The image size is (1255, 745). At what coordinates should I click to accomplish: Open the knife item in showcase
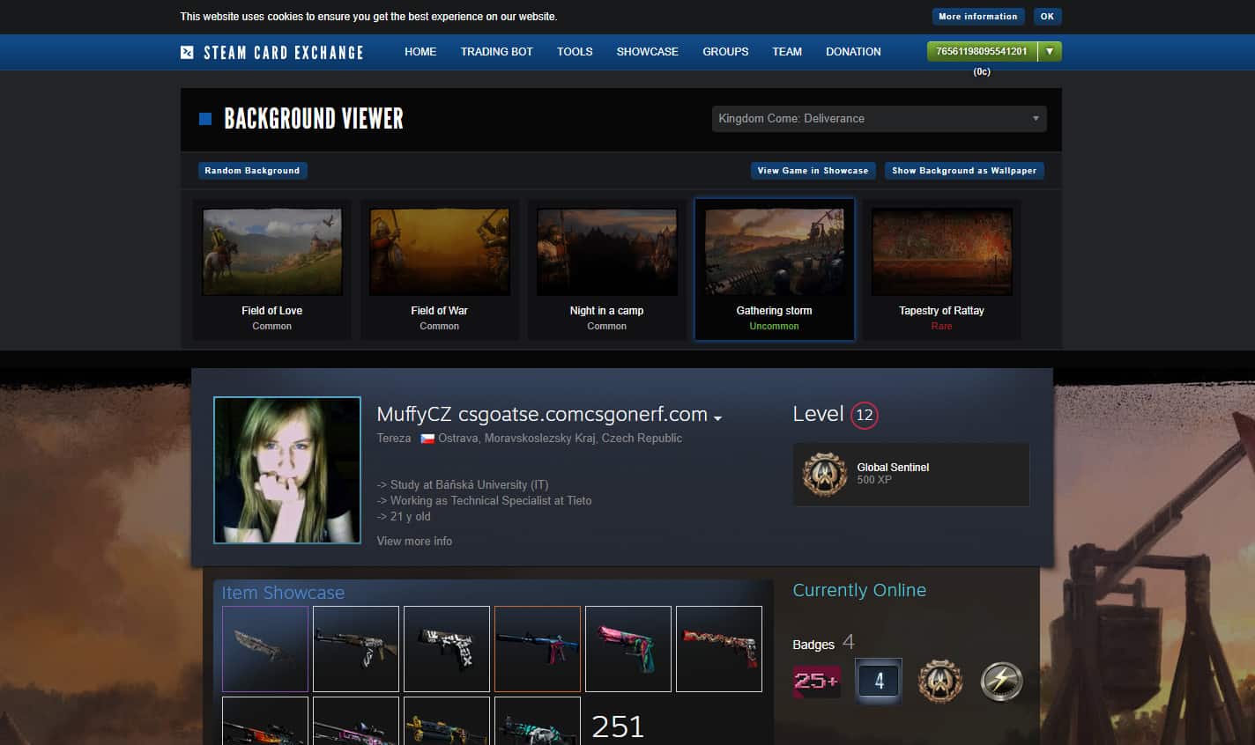click(x=265, y=649)
